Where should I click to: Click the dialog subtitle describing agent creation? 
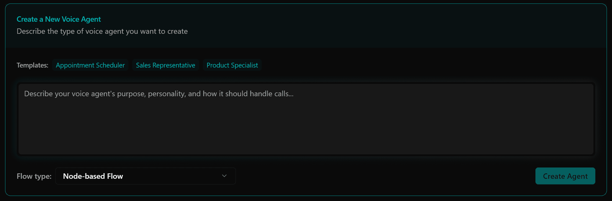(x=102, y=31)
